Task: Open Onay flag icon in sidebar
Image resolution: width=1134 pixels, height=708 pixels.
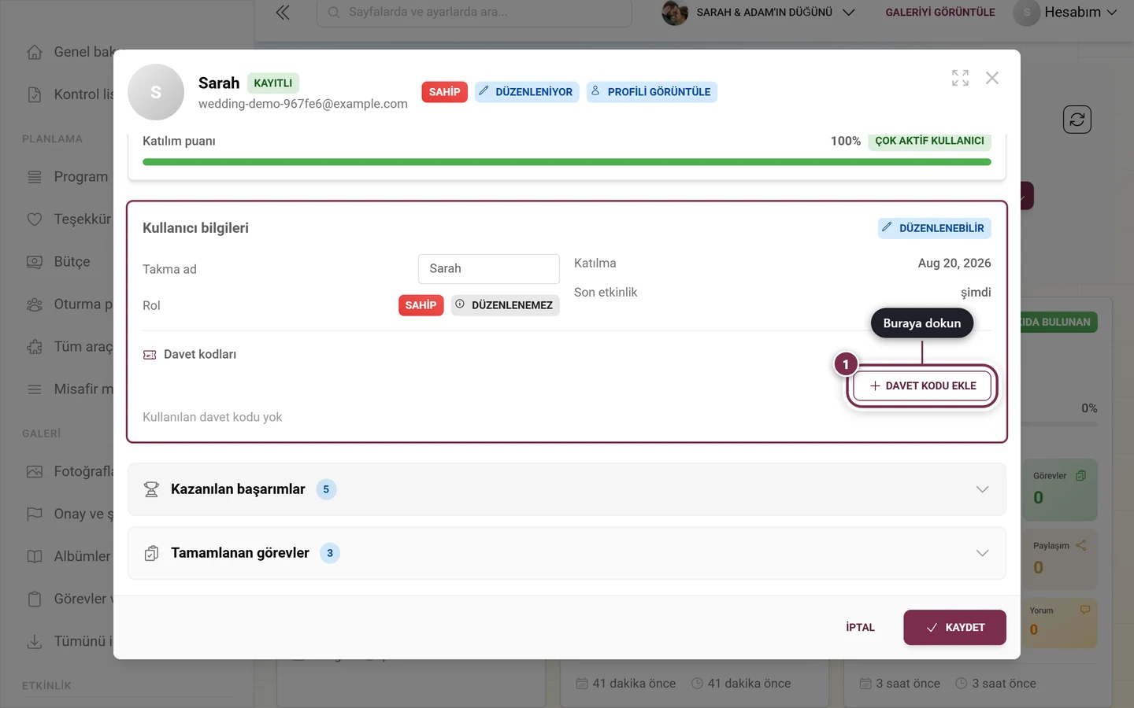Action: [x=35, y=514]
